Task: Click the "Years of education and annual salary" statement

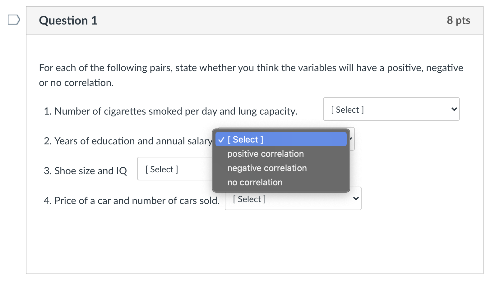Action: [x=128, y=141]
